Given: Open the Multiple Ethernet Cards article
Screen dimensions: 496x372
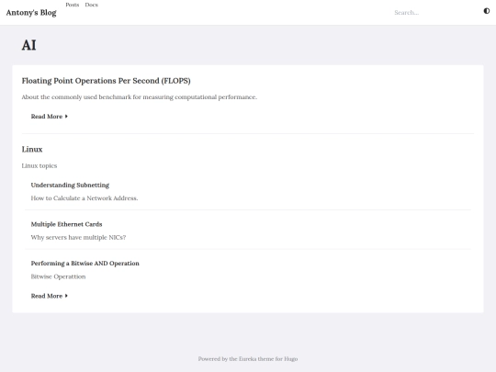Looking at the screenshot, I should click(x=66, y=224).
